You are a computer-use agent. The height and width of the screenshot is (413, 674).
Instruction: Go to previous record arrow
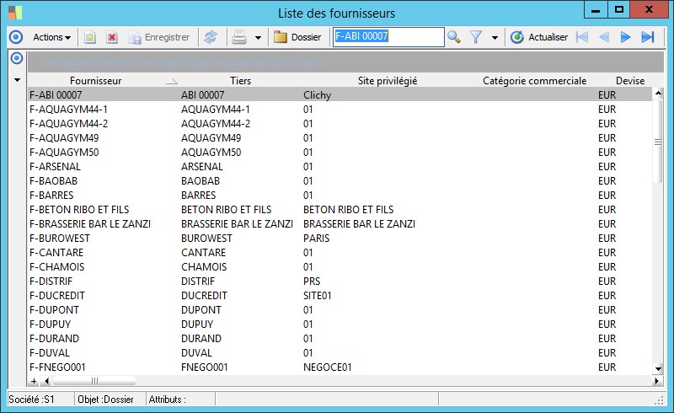pyautogui.click(x=604, y=37)
